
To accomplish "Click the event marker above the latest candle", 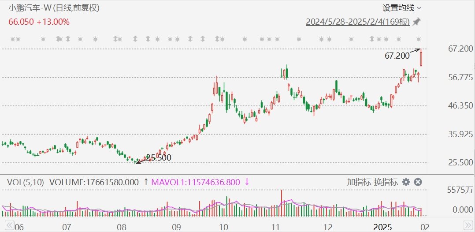I will tap(419, 39).
